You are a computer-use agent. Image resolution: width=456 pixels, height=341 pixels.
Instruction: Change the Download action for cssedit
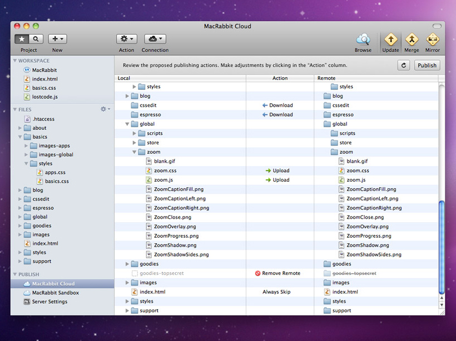pyautogui.click(x=277, y=106)
